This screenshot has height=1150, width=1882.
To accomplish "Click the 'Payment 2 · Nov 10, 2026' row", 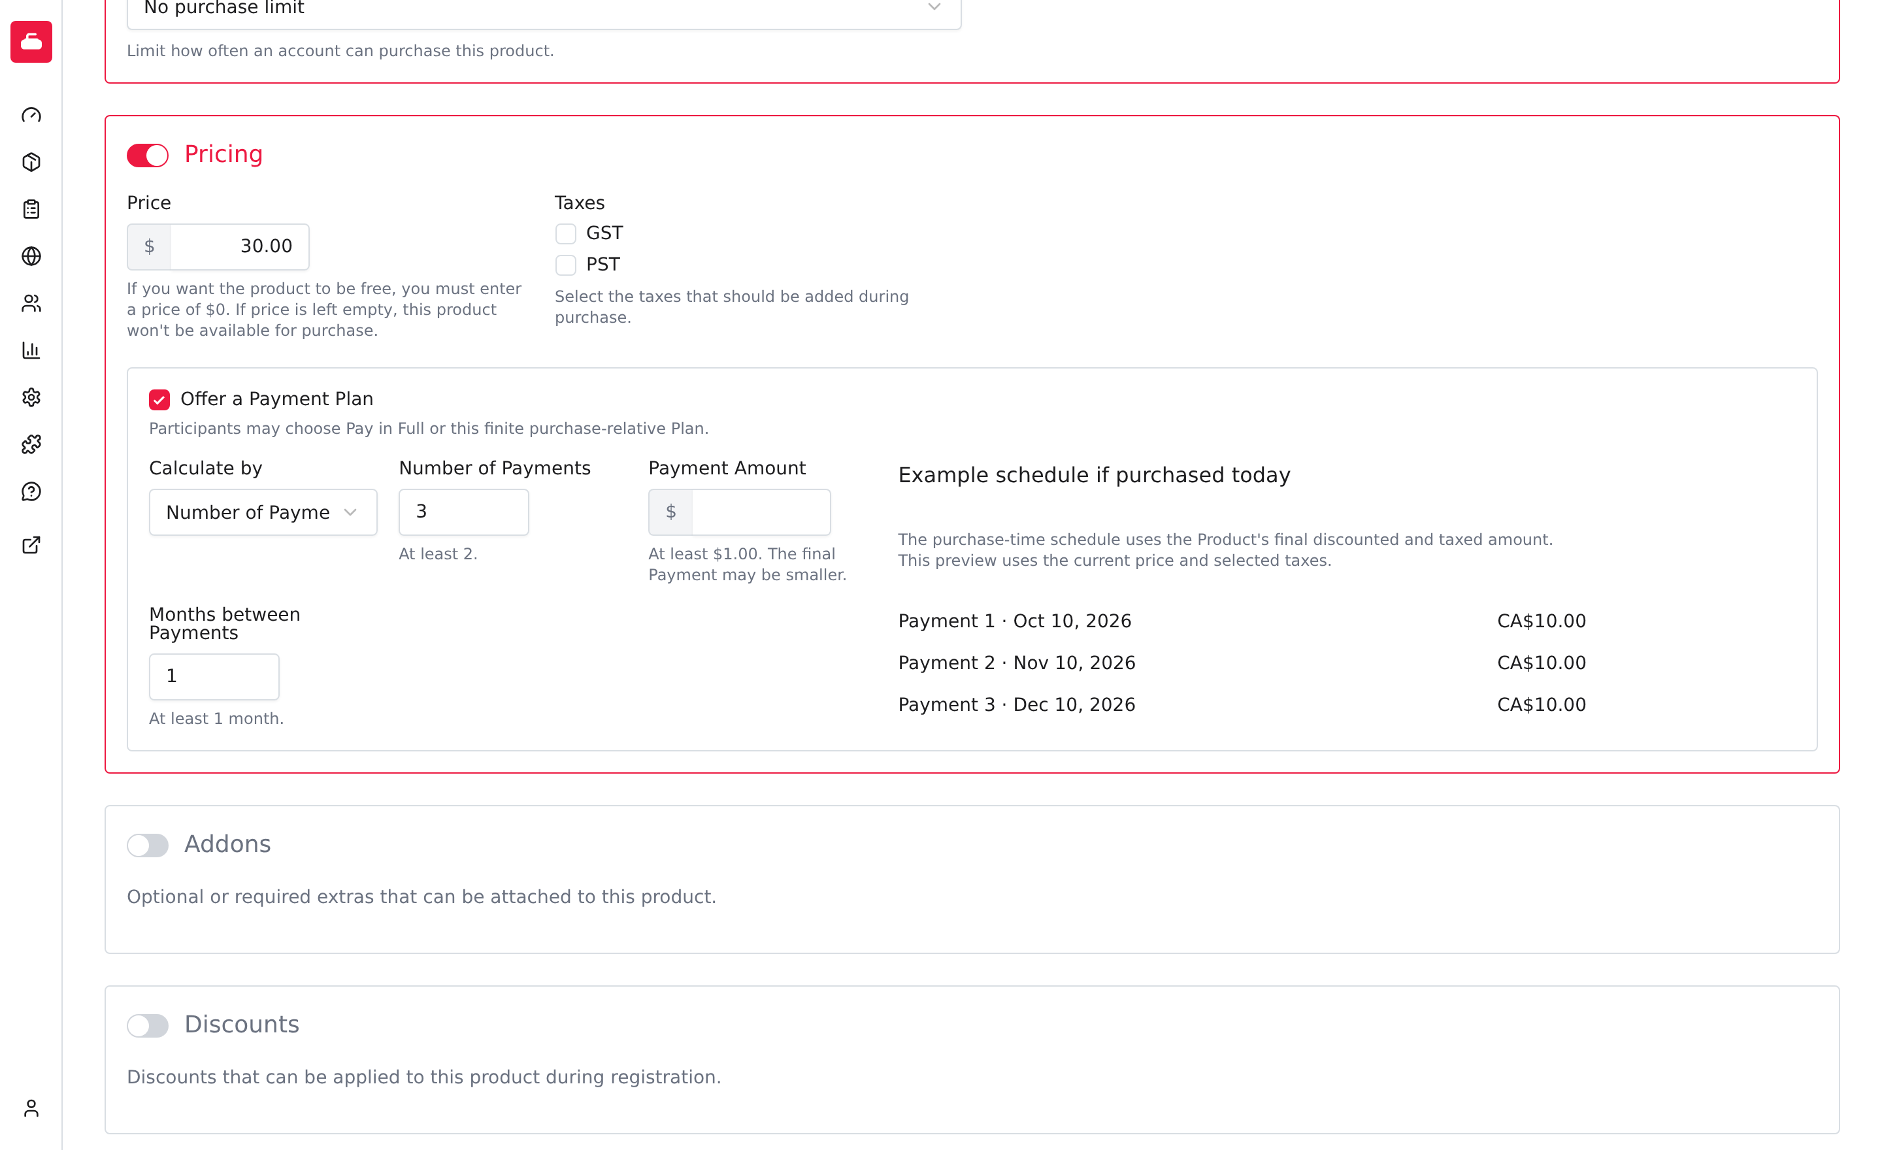I will 1242,664.
